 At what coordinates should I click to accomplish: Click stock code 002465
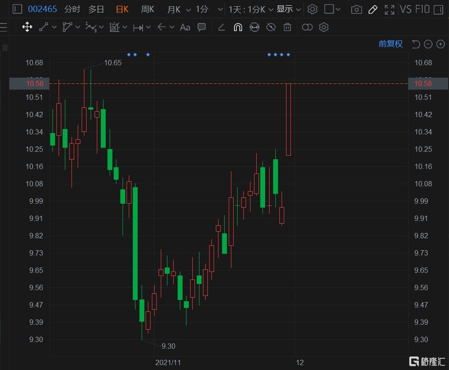pos(42,9)
